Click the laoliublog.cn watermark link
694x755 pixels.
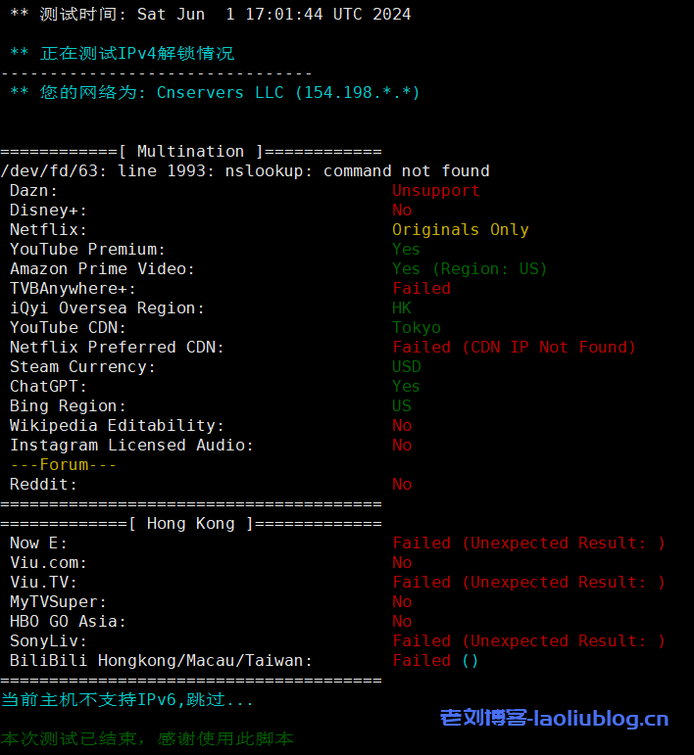point(555,719)
